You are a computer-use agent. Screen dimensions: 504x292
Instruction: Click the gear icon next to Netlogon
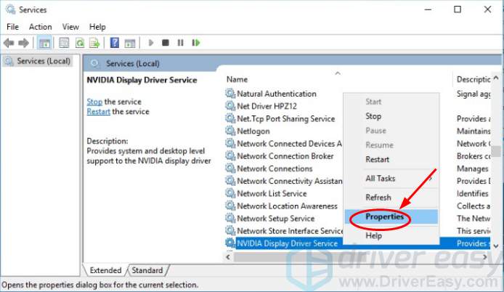(230, 131)
